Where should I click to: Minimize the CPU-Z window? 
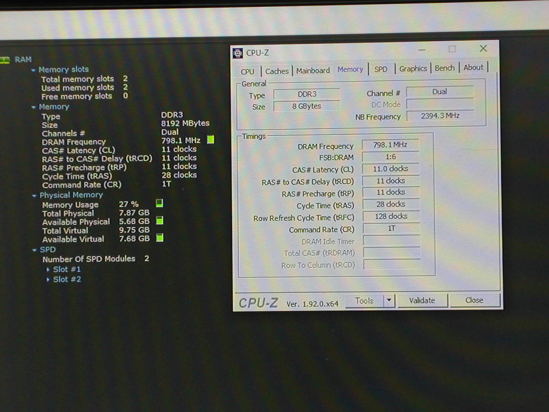[422, 49]
